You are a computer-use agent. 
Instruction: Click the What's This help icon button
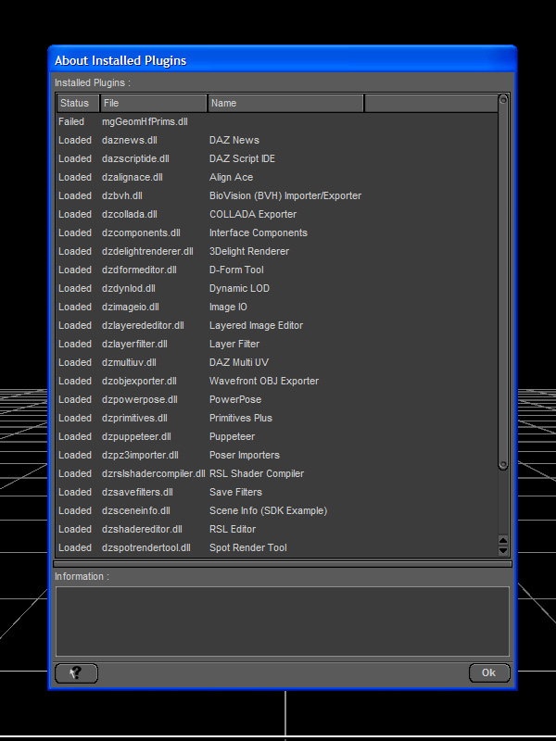77,673
